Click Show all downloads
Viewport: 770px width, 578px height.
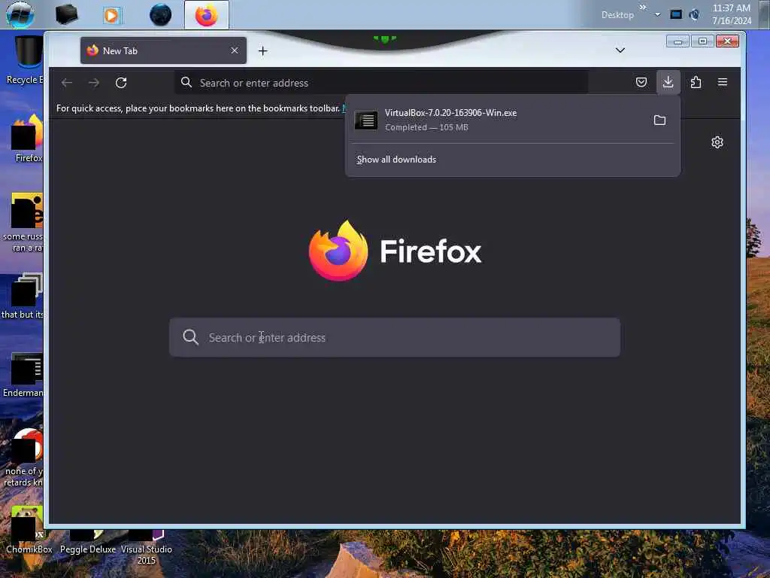click(396, 160)
